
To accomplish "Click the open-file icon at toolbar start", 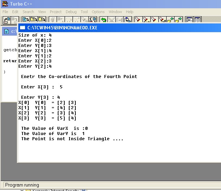I will tap(6, 20).
